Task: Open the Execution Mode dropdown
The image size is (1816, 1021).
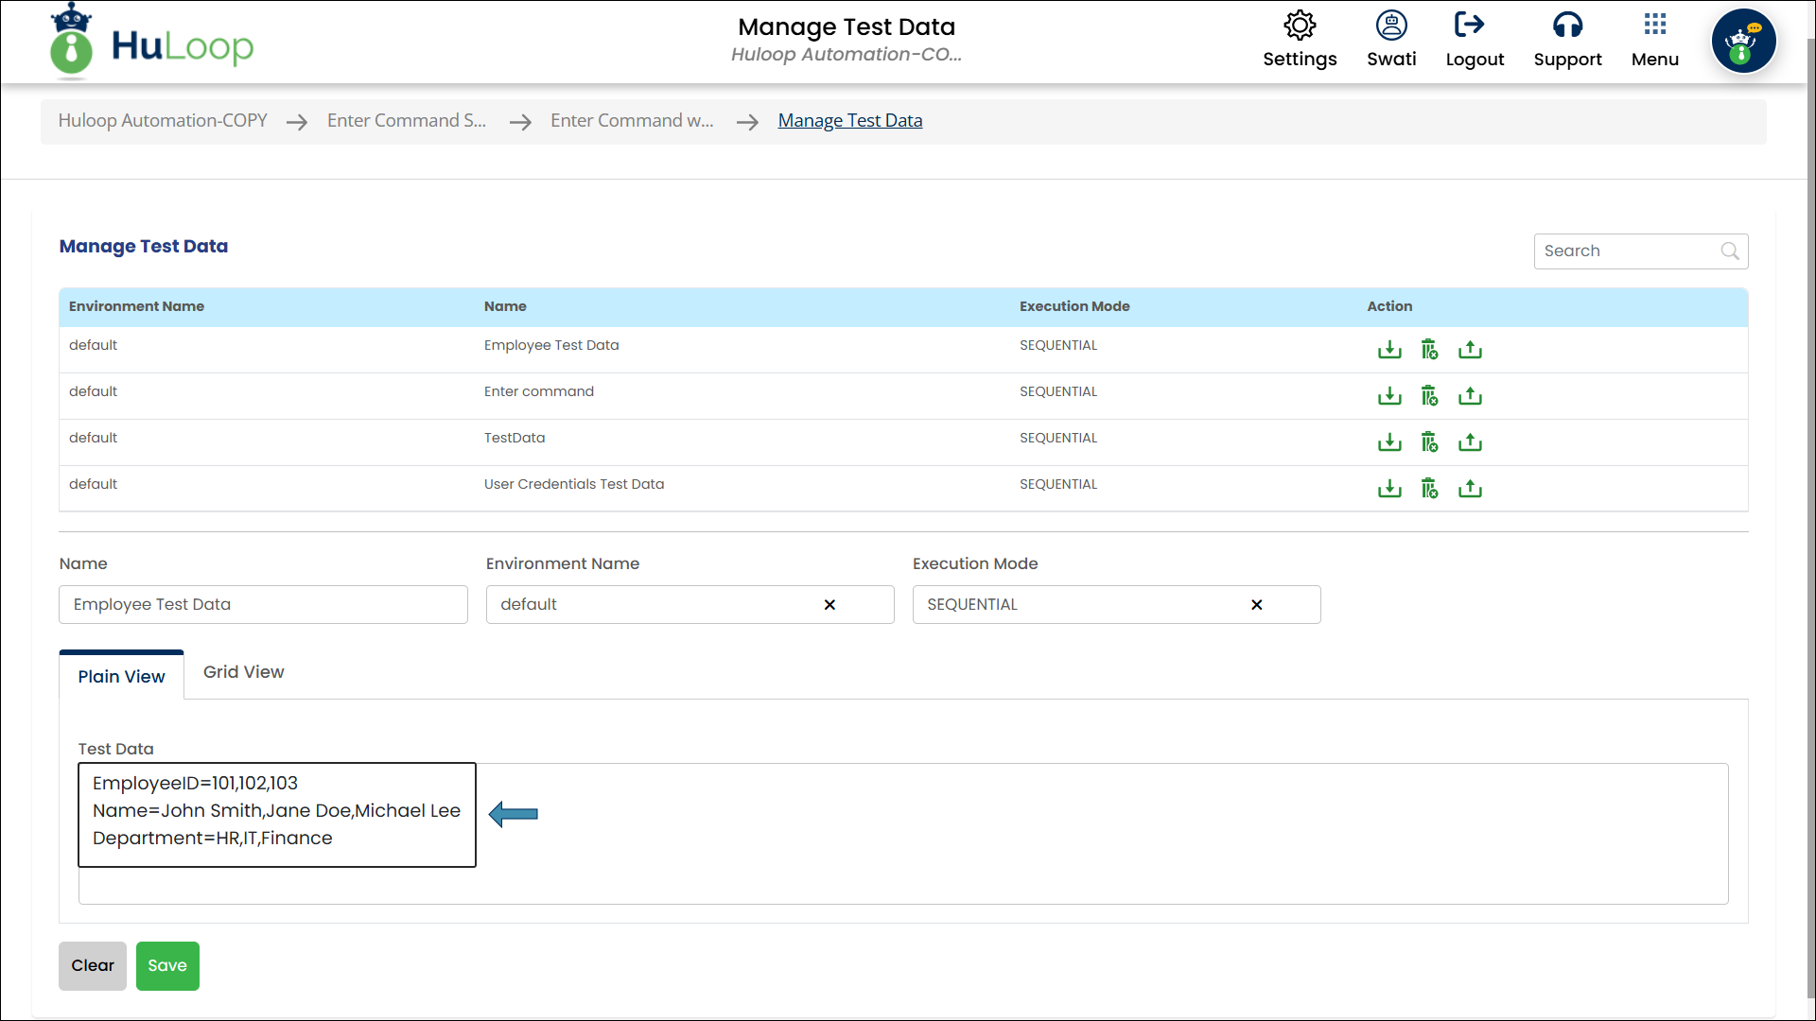Action: point(1116,605)
